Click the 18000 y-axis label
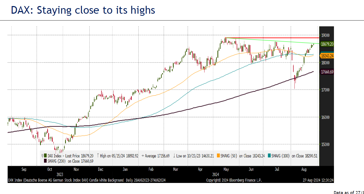The height and width of the screenshot is (194, 364). [x=325, y=63]
